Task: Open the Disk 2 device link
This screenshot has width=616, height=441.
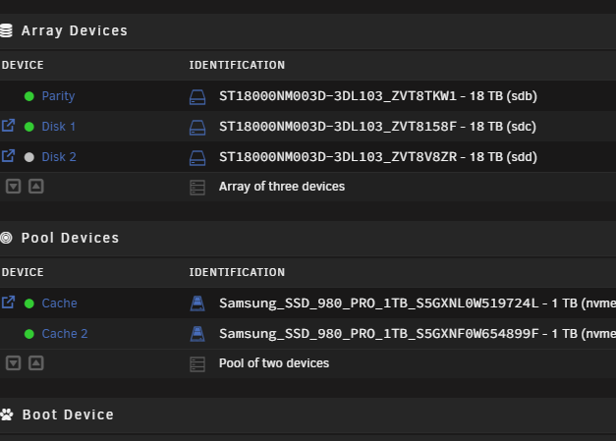Action: [x=59, y=157]
